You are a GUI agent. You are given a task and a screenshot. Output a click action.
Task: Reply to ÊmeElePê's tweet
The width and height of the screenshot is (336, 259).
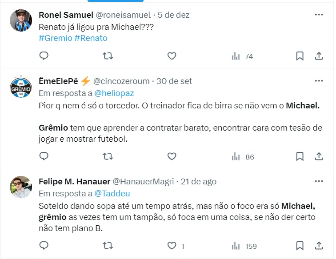(44, 156)
